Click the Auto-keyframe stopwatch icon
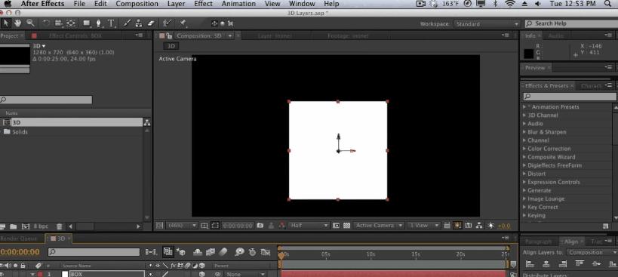 pyautogui.click(x=253, y=252)
